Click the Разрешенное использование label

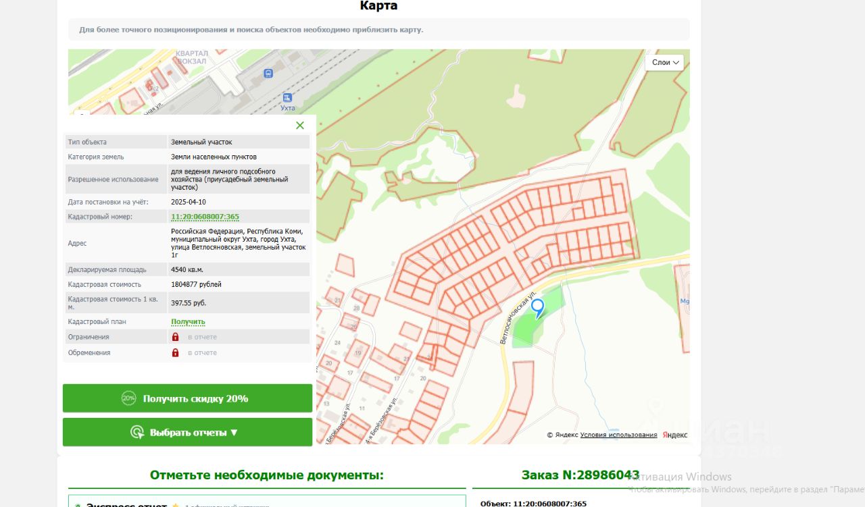click(x=113, y=180)
